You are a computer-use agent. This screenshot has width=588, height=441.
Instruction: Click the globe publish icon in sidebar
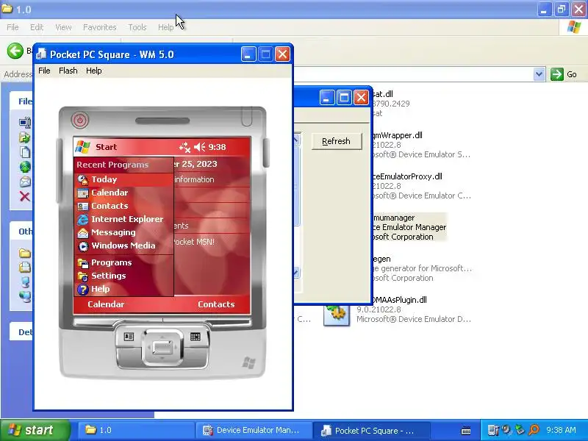click(x=25, y=167)
